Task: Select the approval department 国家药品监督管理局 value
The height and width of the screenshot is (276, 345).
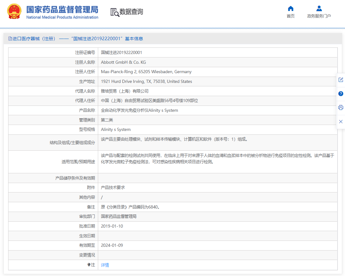Action: pyautogui.click(x=119, y=217)
